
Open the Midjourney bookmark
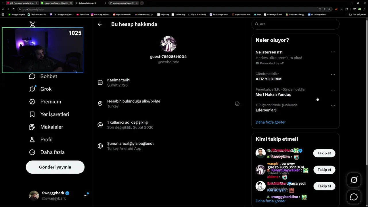point(163,14)
